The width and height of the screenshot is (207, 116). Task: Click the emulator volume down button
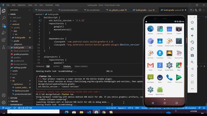[192, 35]
